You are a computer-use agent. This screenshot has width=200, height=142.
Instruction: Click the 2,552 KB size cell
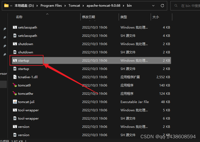pos(163,77)
